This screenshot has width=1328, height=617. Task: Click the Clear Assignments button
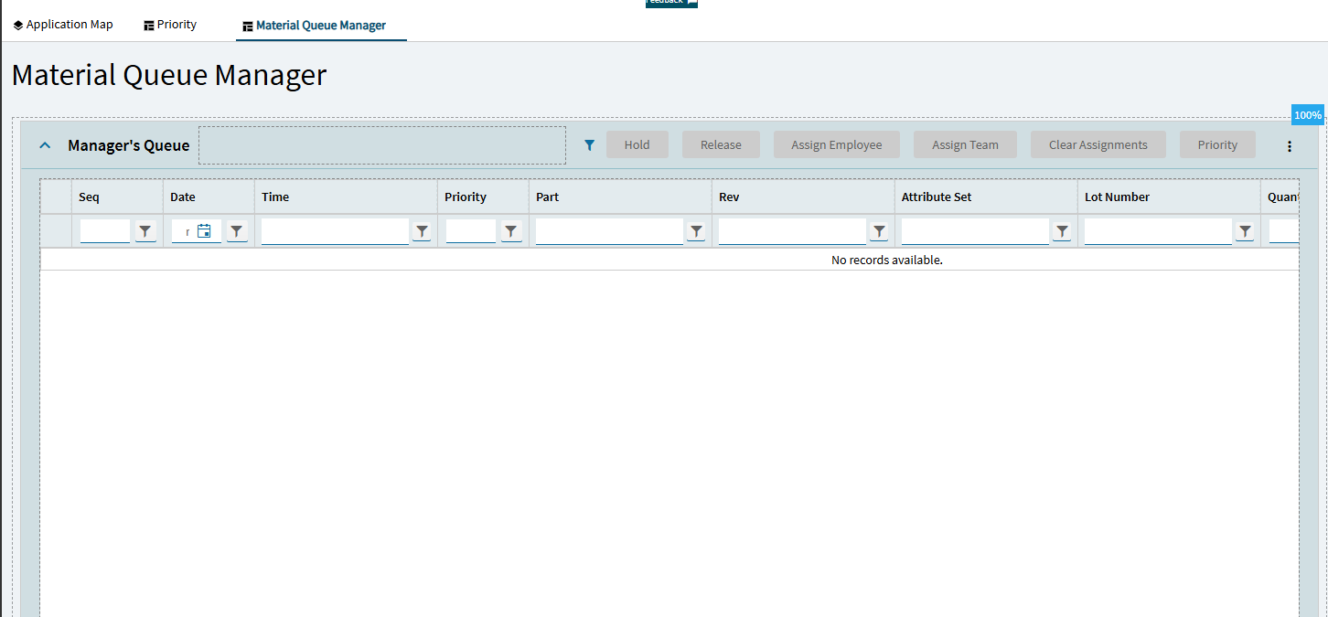coord(1098,144)
